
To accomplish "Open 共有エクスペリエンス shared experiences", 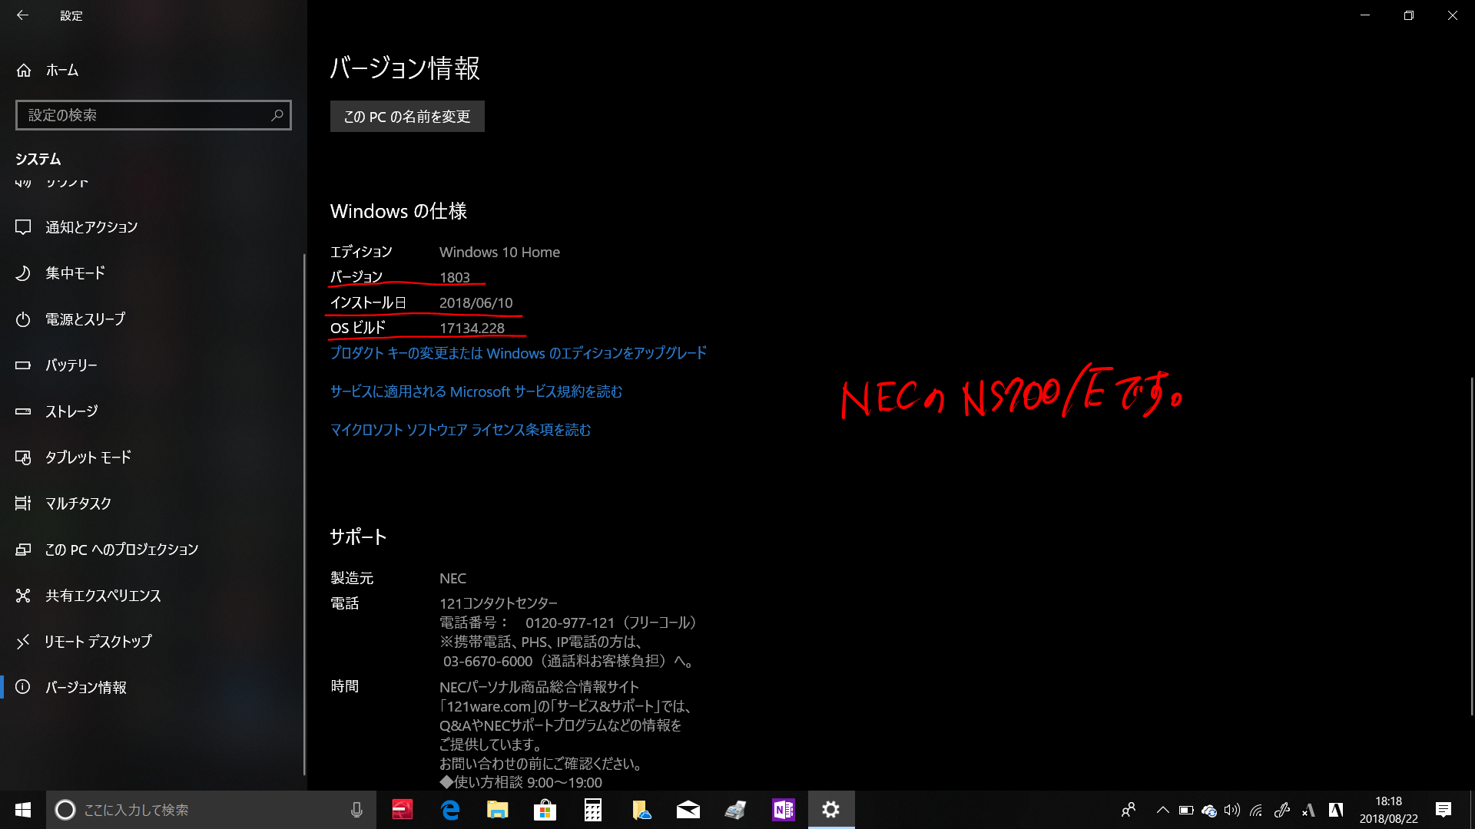I will 103,596.
